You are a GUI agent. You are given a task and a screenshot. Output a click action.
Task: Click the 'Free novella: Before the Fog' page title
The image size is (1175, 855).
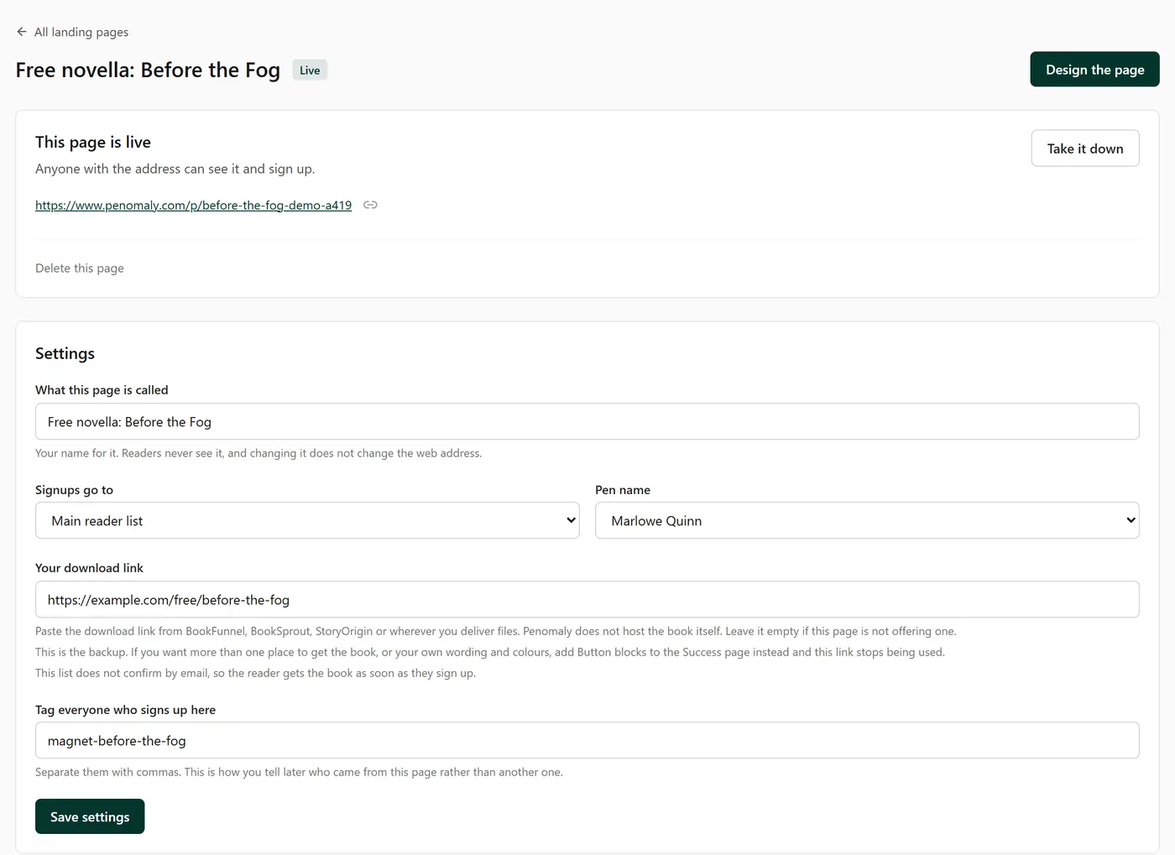coord(148,70)
